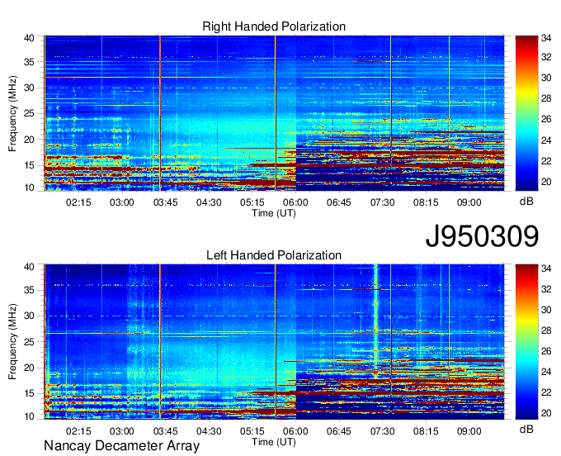Click the '30' frequency tick on Left Handed plot
Image resolution: width=561 pixels, height=456 pixels.
[29, 316]
